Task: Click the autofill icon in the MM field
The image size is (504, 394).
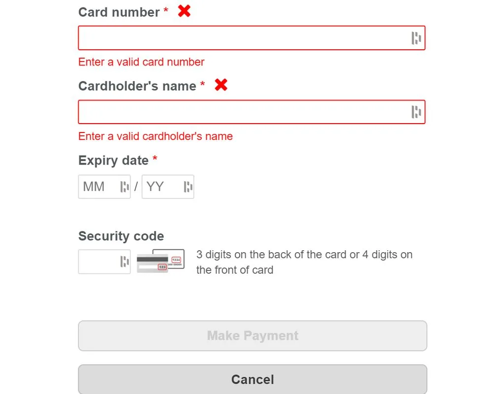Action: pos(125,187)
